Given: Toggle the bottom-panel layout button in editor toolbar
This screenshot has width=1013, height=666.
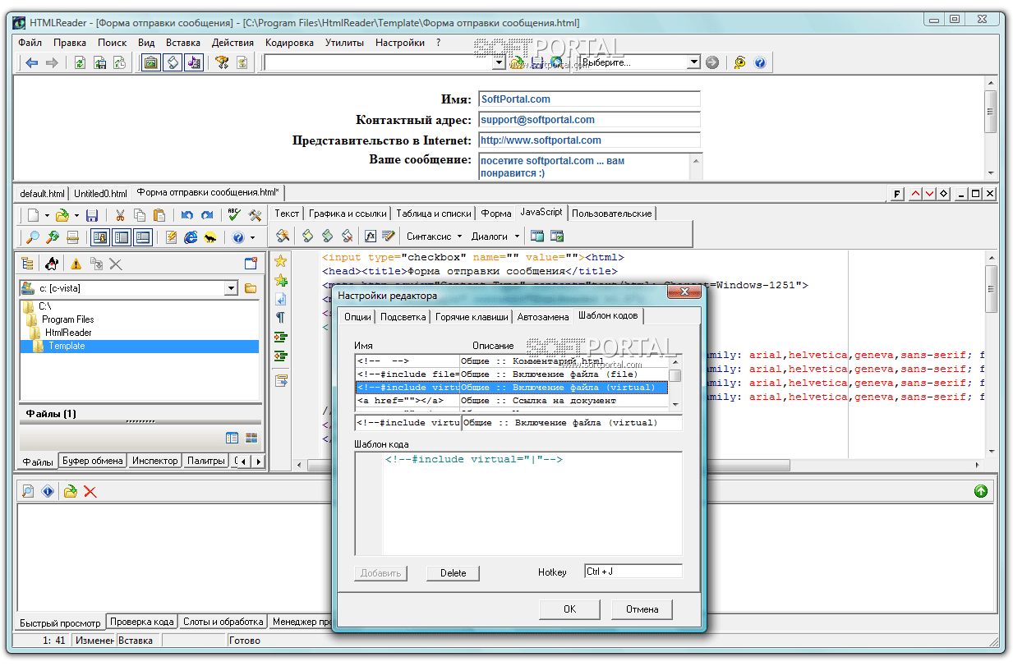Looking at the screenshot, I should (143, 237).
